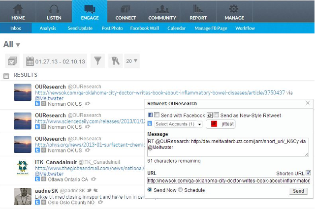The image size is (315, 209).
Task: Click into the retweet Message text box
Action: coord(228,147)
